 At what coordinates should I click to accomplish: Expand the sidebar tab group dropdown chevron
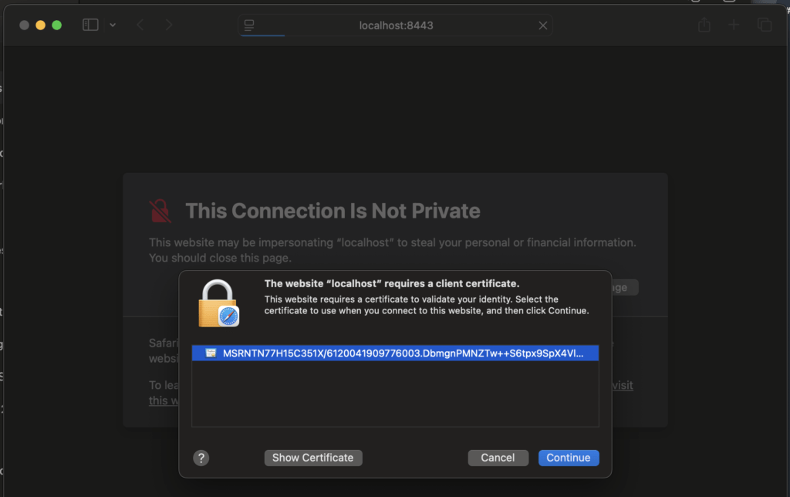[113, 25]
